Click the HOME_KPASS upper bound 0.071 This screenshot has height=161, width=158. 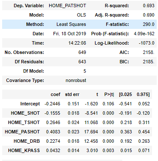pos(144,150)
